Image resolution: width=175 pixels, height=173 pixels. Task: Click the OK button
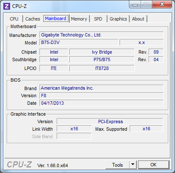tap(154, 165)
